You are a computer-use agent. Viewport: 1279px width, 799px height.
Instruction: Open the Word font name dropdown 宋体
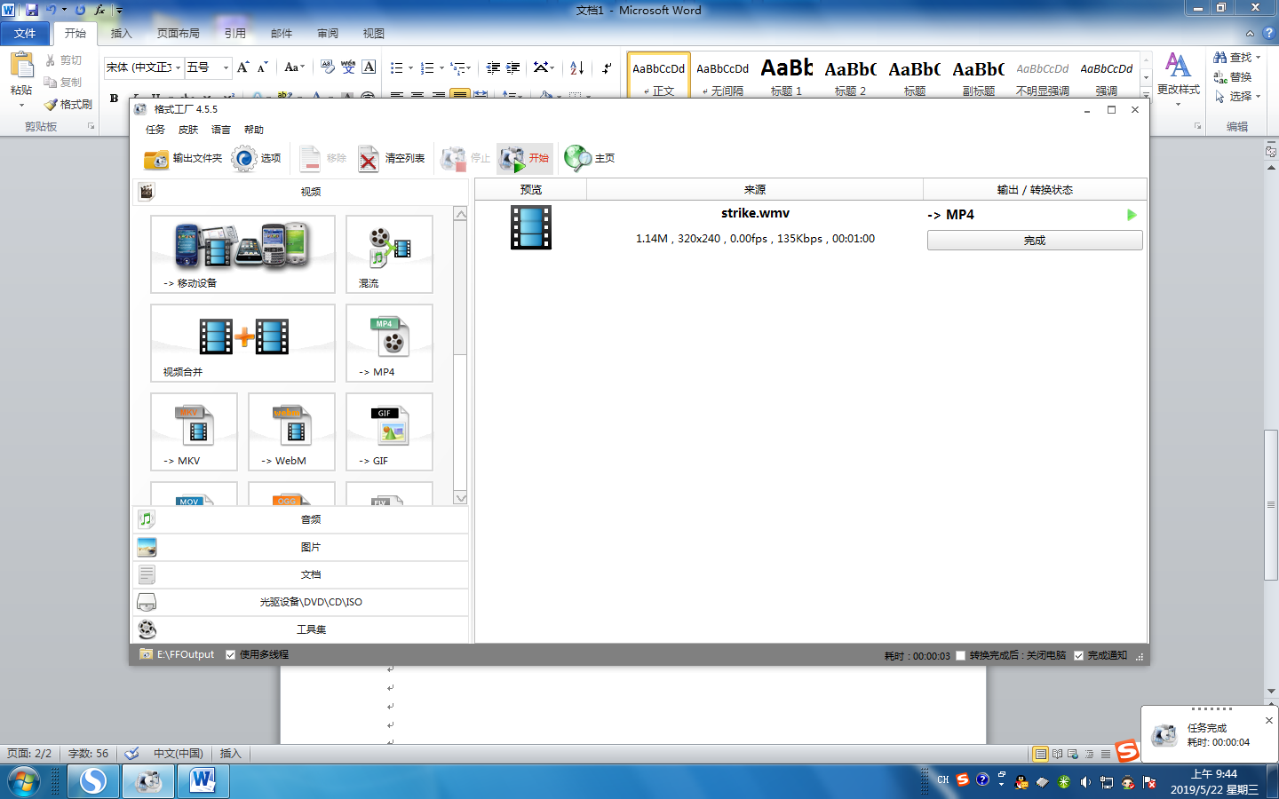click(179, 67)
